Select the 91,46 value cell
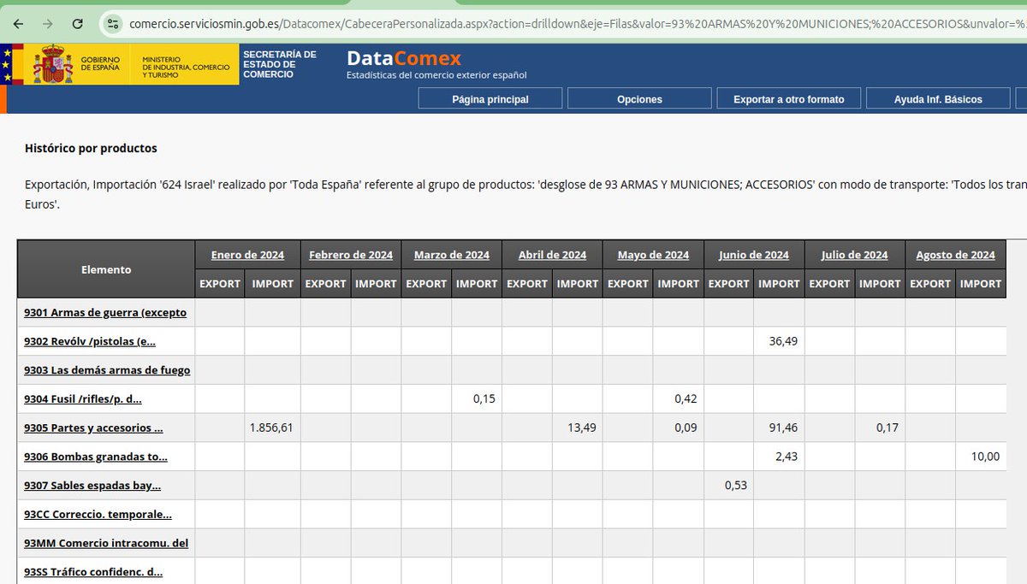Screen dimensions: 1027x584 779,428
